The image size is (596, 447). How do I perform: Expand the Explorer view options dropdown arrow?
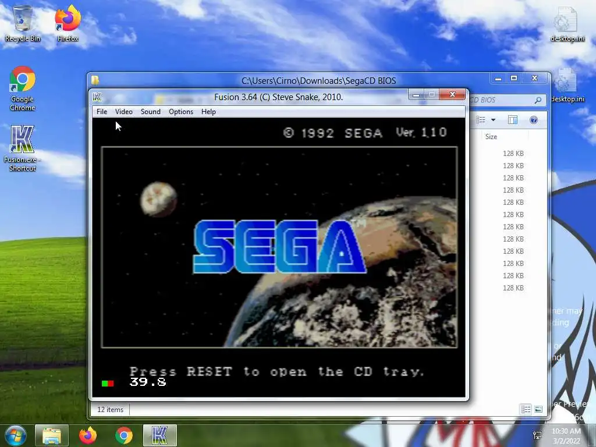[494, 120]
